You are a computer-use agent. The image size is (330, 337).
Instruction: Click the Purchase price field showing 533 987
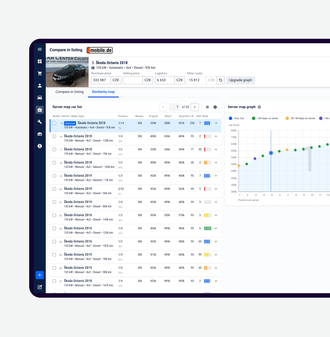click(101, 80)
